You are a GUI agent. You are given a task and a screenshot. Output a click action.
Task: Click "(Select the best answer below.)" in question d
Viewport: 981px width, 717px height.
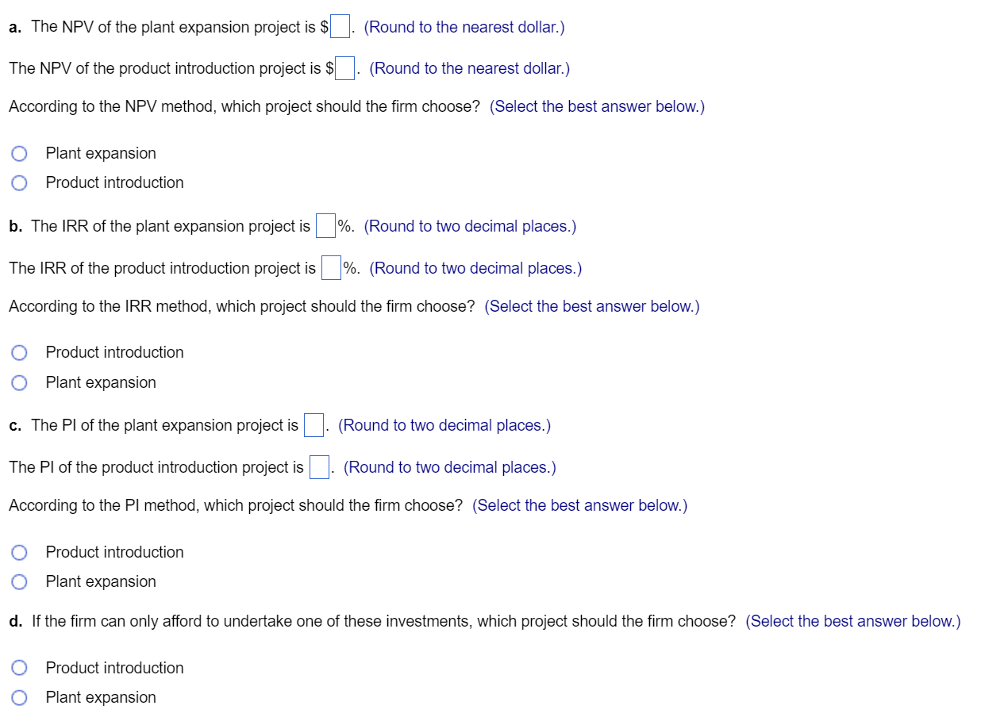pyautogui.click(x=852, y=621)
